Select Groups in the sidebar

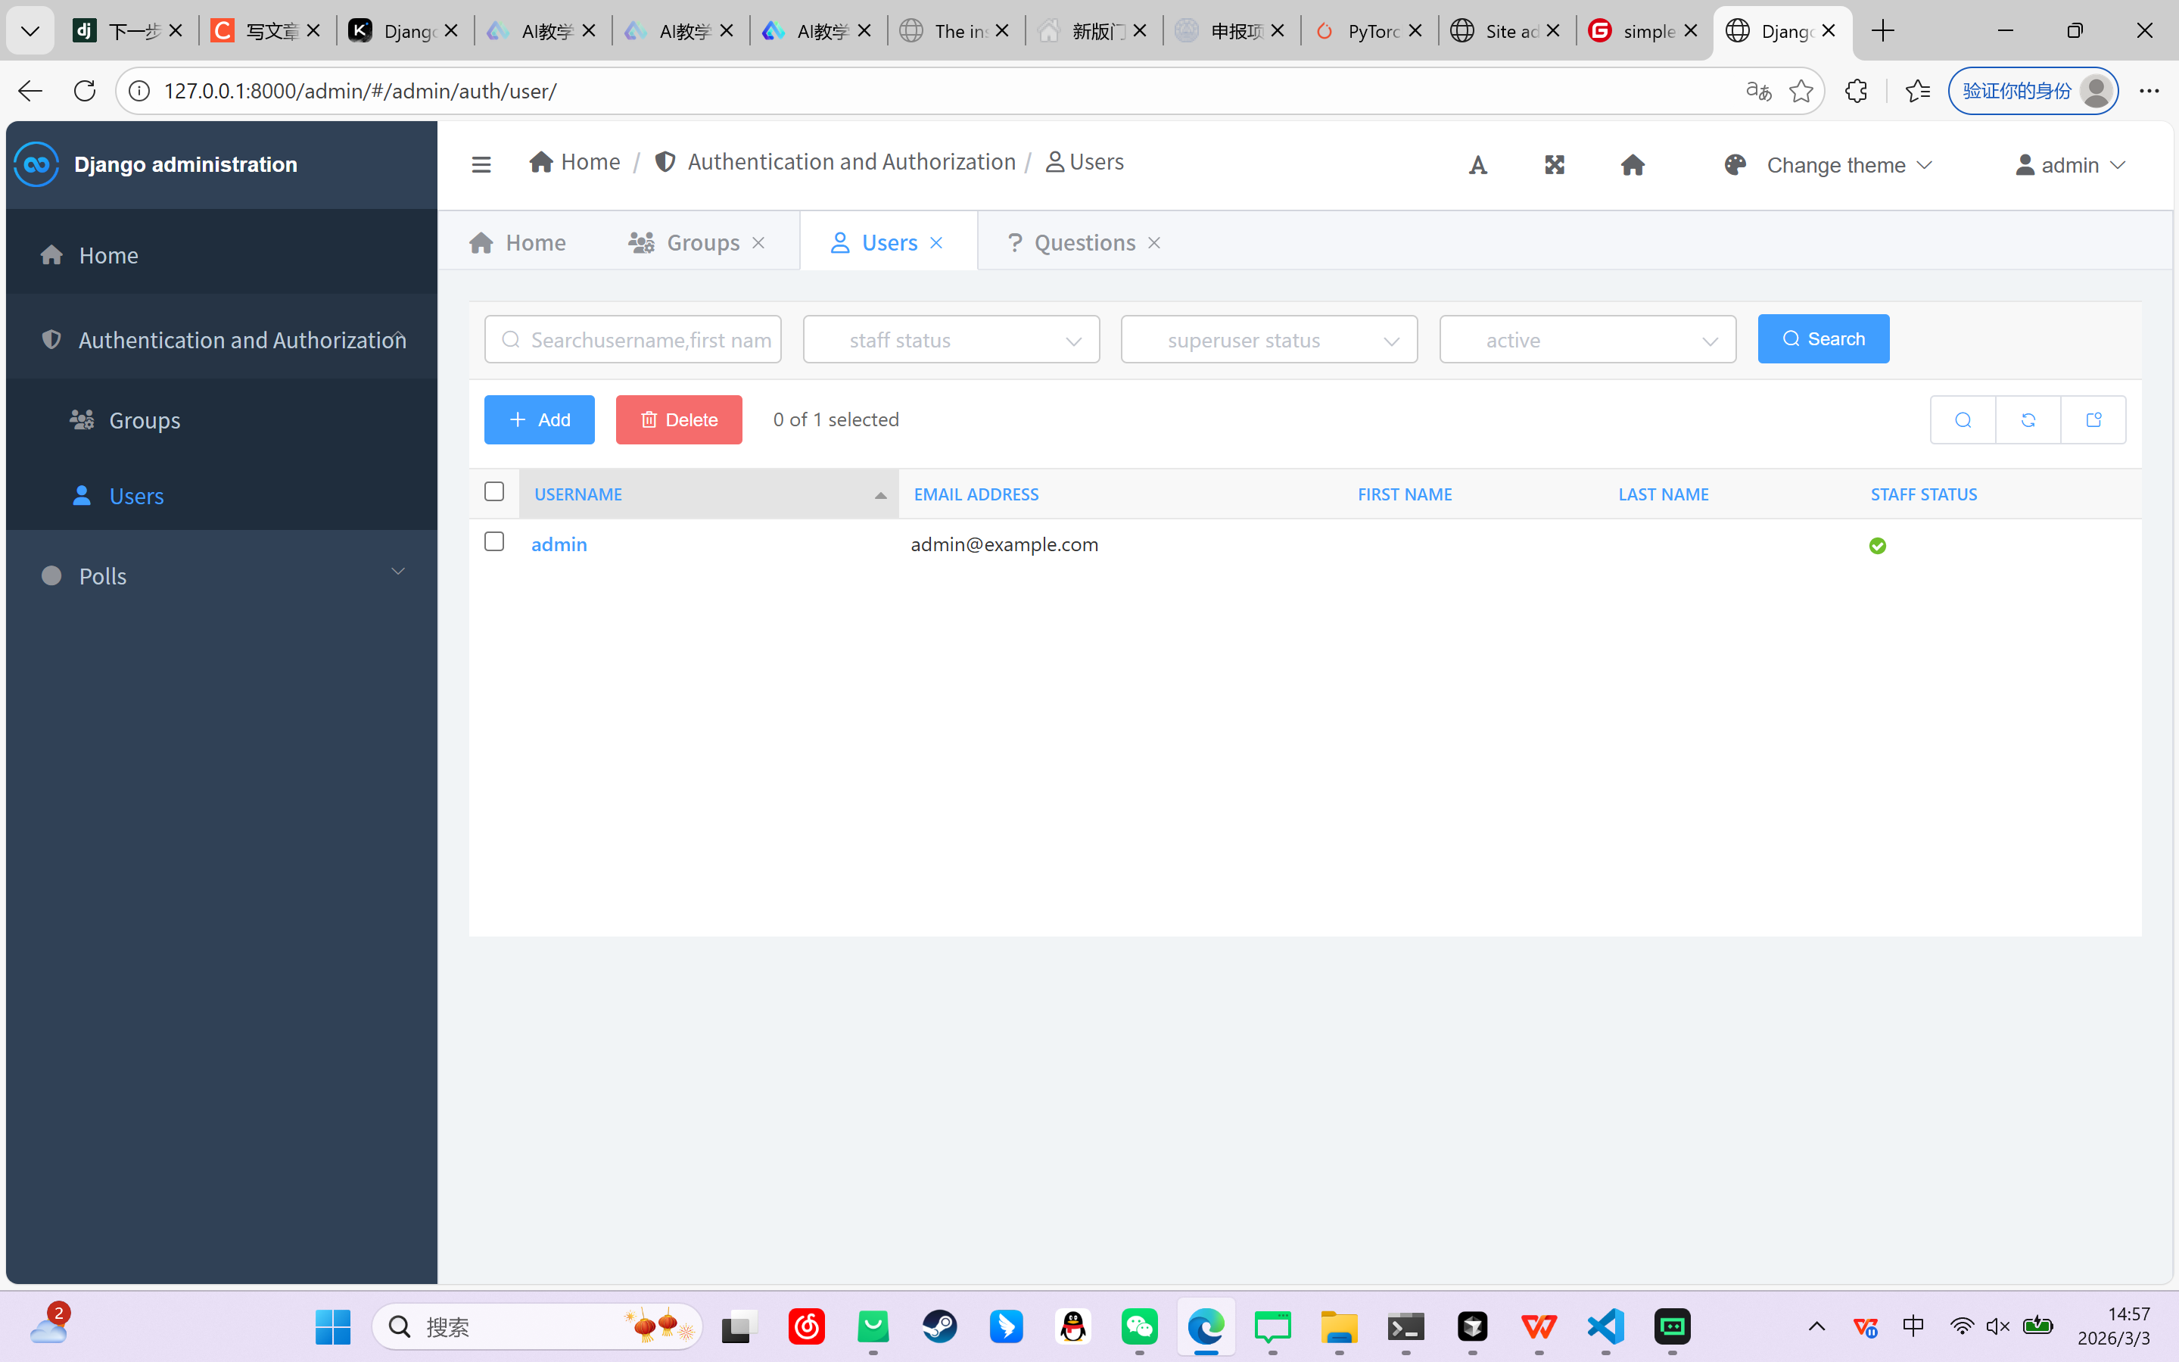click(144, 419)
